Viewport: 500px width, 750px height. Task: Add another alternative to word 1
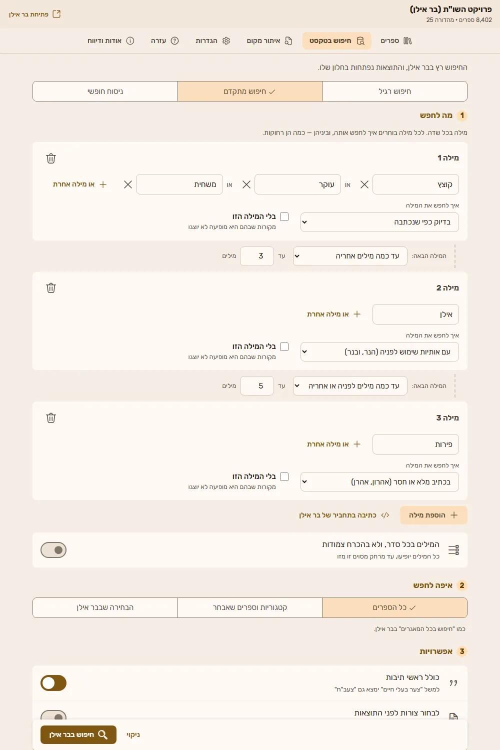80,184
